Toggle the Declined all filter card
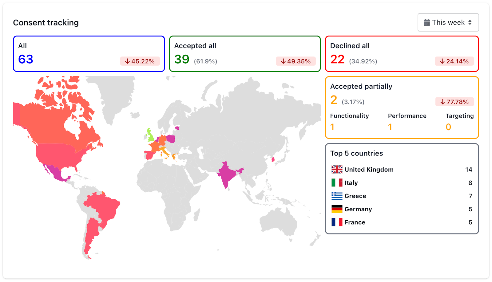 coord(402,53)
